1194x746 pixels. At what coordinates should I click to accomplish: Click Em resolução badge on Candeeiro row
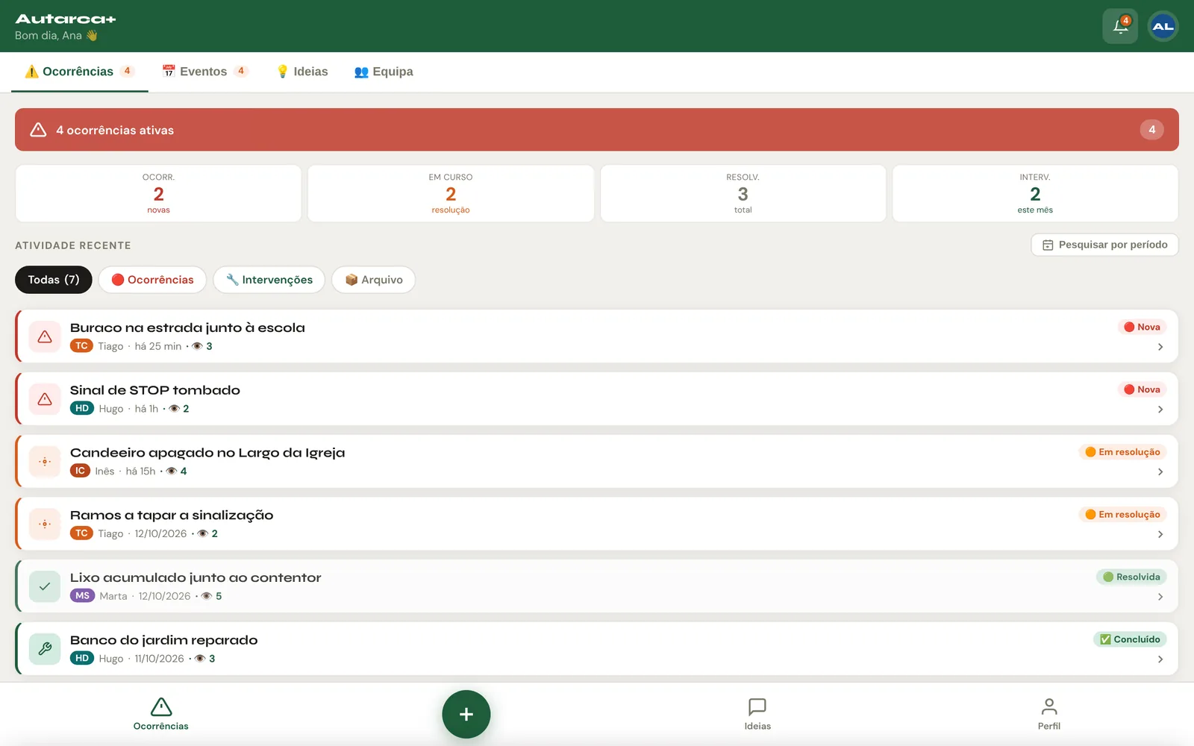point(1122,452)
